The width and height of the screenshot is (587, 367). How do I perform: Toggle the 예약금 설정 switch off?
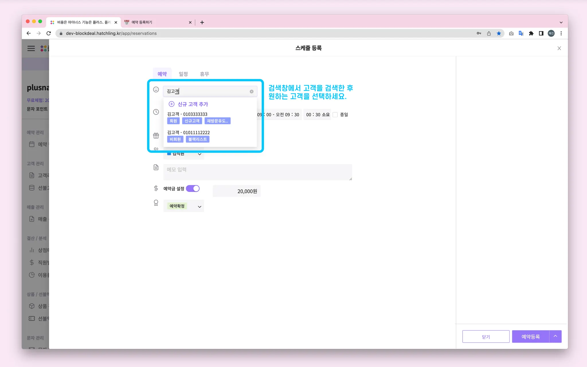coord(193,189)
